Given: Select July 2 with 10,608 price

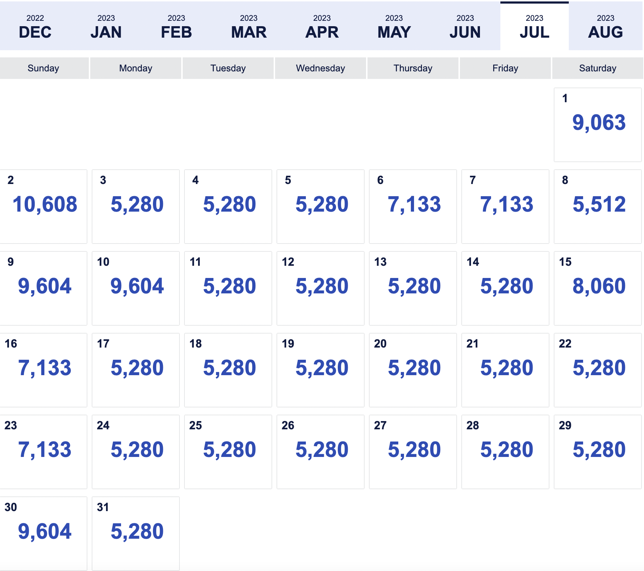Looking at the screenshot, I should pos(43,207).
